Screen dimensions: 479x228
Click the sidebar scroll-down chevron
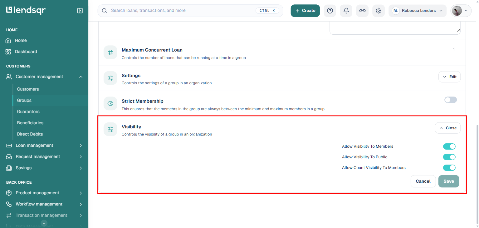click(44, 223)
